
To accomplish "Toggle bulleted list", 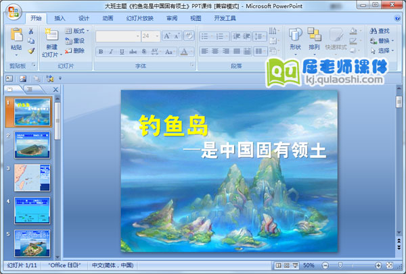I will point(204,36).
